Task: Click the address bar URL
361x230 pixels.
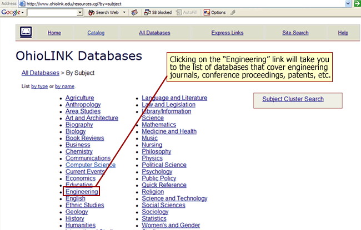Action: pos(74,4)
